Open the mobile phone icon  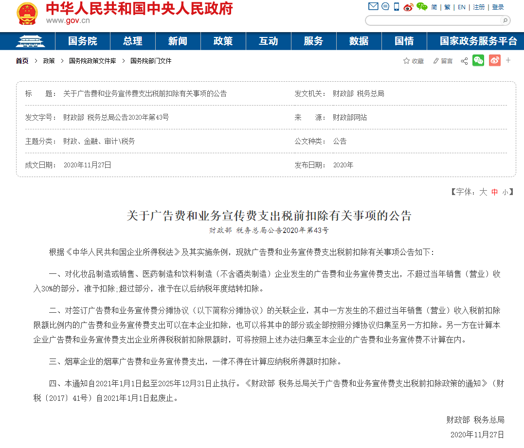pyautogui.click(x=397, y=7)
